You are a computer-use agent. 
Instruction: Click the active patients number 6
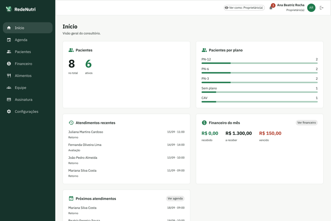[88, 64]
